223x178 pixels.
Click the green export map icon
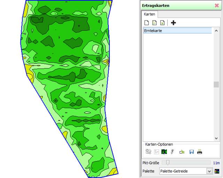coord(182,152)
